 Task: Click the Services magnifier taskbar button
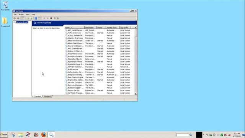coord(51,135)
